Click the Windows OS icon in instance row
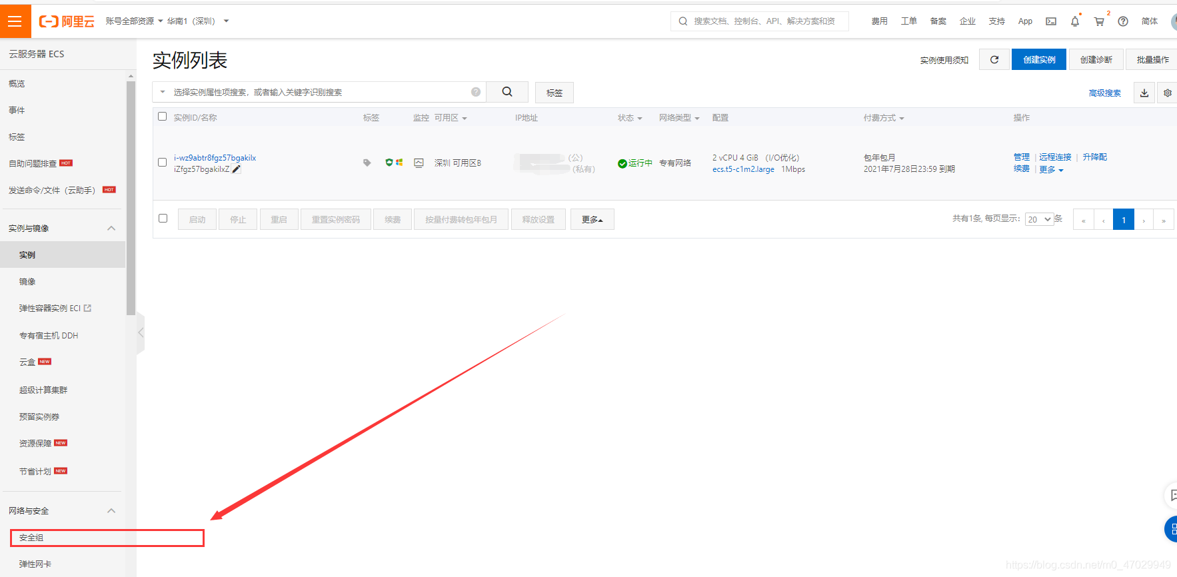Image resolution: width=1177 pixels, height=577 pixels. [x=399, y=162]
